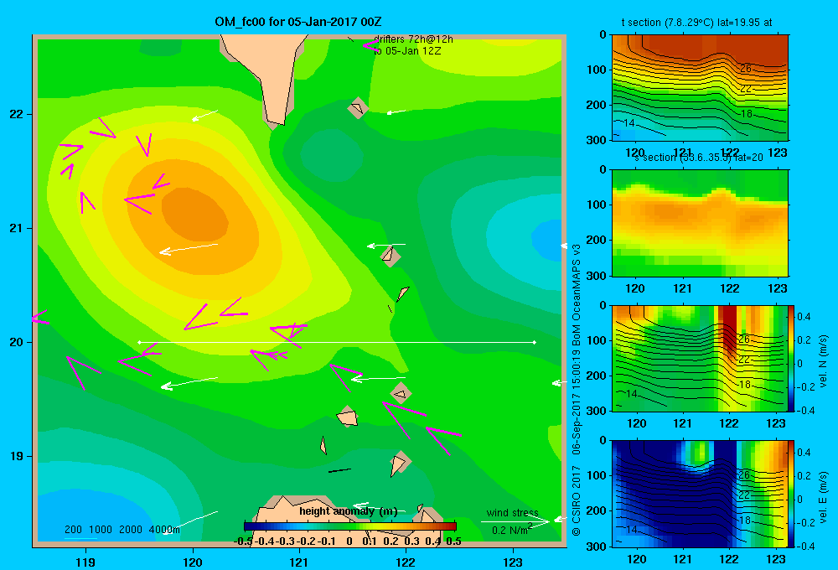Viewport: 838px width, 570px height.
Task: Click the 'wind stress' legend label
Action: pos(512,512)
